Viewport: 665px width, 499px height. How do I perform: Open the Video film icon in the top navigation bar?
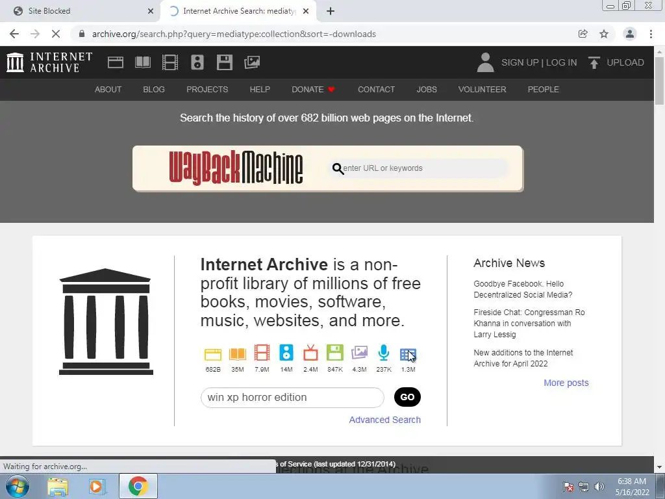170,62
